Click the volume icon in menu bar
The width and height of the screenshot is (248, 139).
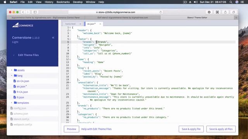195,2
